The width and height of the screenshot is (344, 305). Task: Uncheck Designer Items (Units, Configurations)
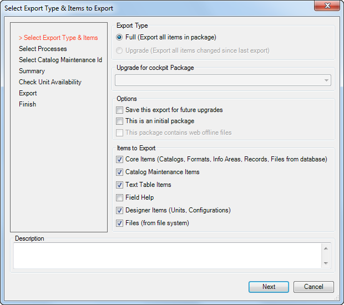(x=119, y=211)
